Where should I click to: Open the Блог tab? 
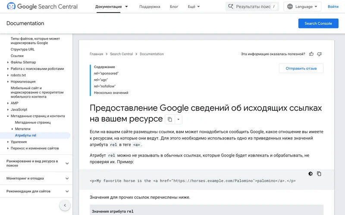coord(174,6)
